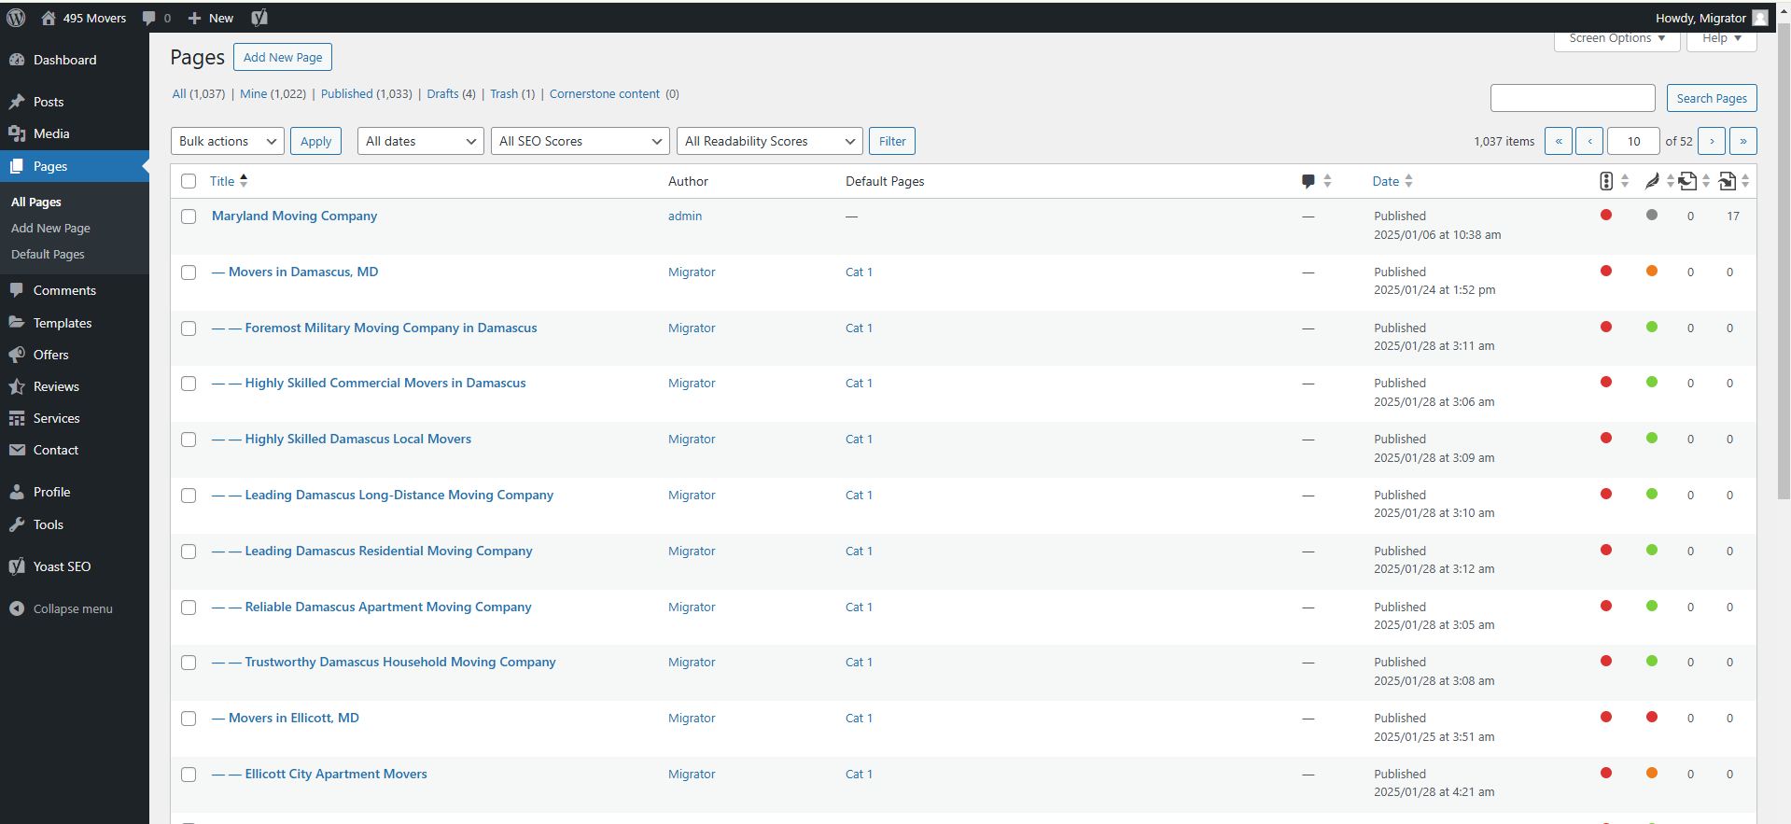The width and height of the screenshot is (1791, 824).
Task: Open the Highly Skilled Damascus Local Movers page
Action: [357, 439]
